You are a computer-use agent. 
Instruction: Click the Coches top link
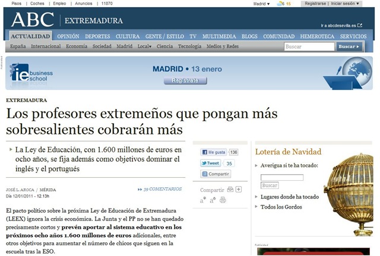(37, 4)
